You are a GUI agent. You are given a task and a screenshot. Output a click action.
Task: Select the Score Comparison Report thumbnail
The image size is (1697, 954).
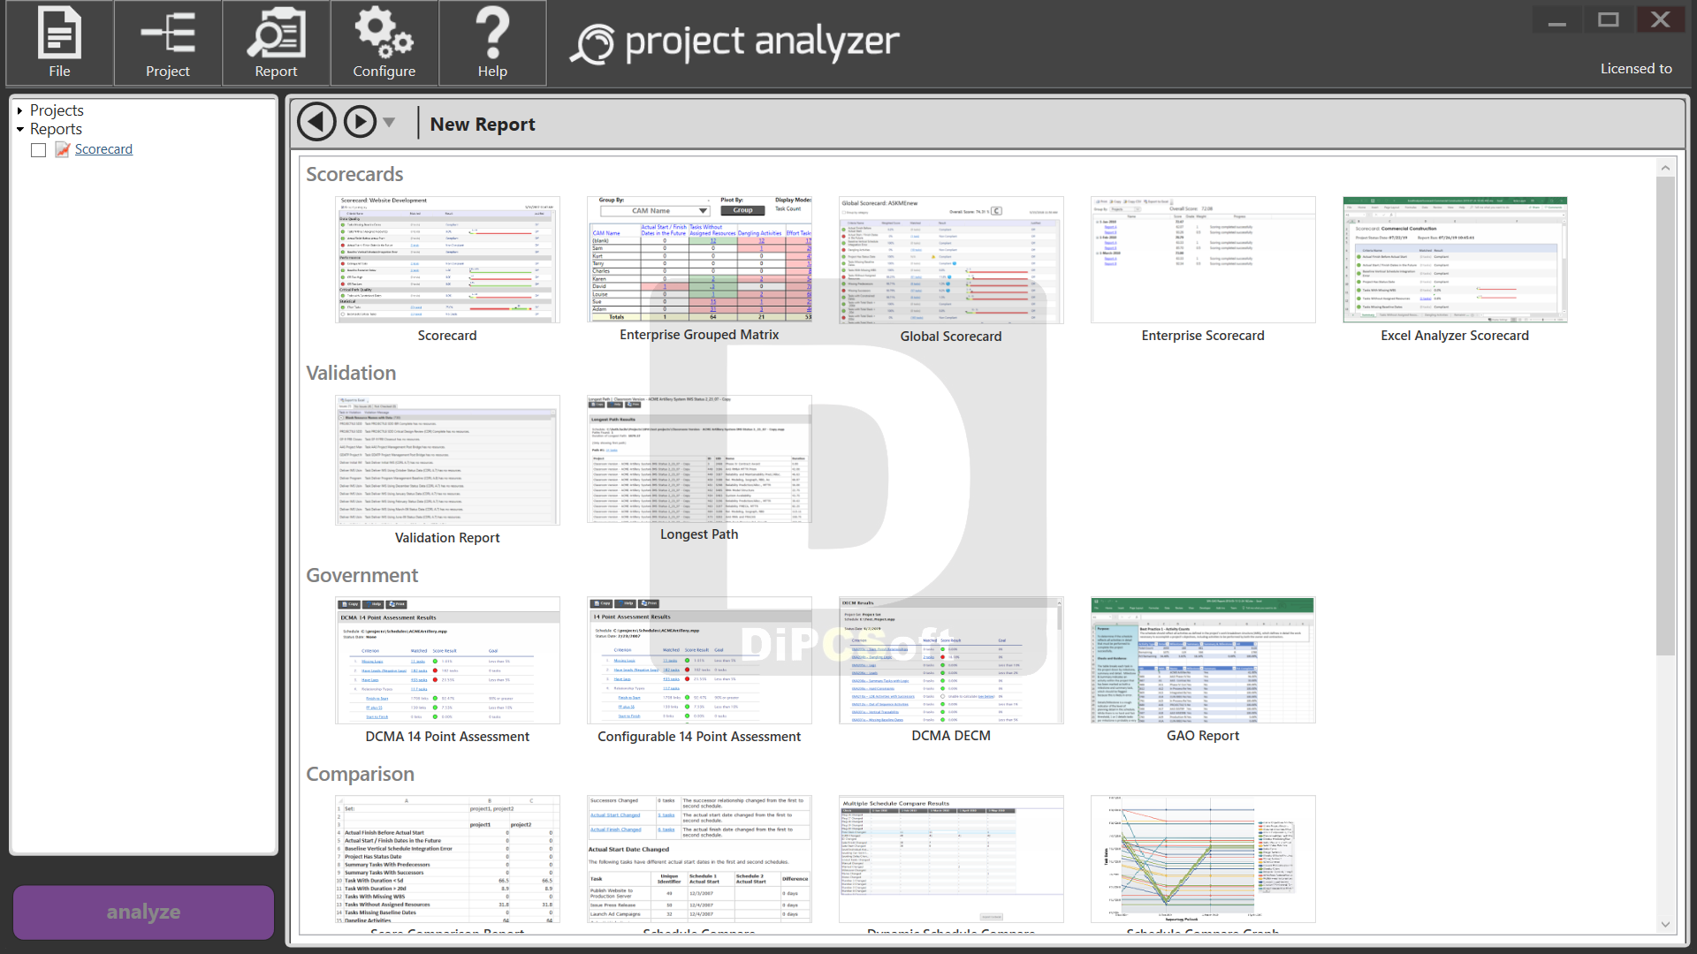[x=447, y=859]
